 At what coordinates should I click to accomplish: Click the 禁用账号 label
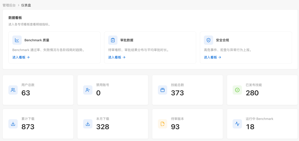pos(103,85)
